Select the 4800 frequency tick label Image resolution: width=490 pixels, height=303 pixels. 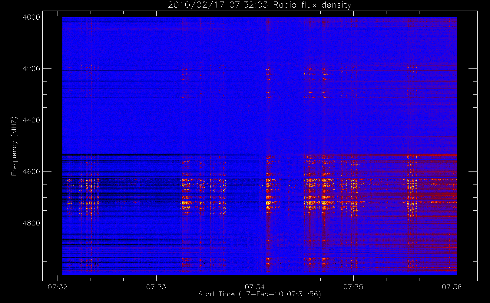click(x=31, y=223)
